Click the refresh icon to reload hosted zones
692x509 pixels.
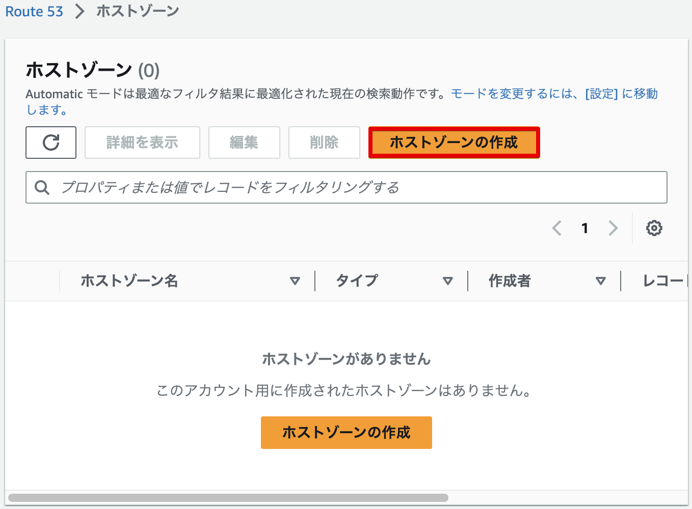point(50,143)
